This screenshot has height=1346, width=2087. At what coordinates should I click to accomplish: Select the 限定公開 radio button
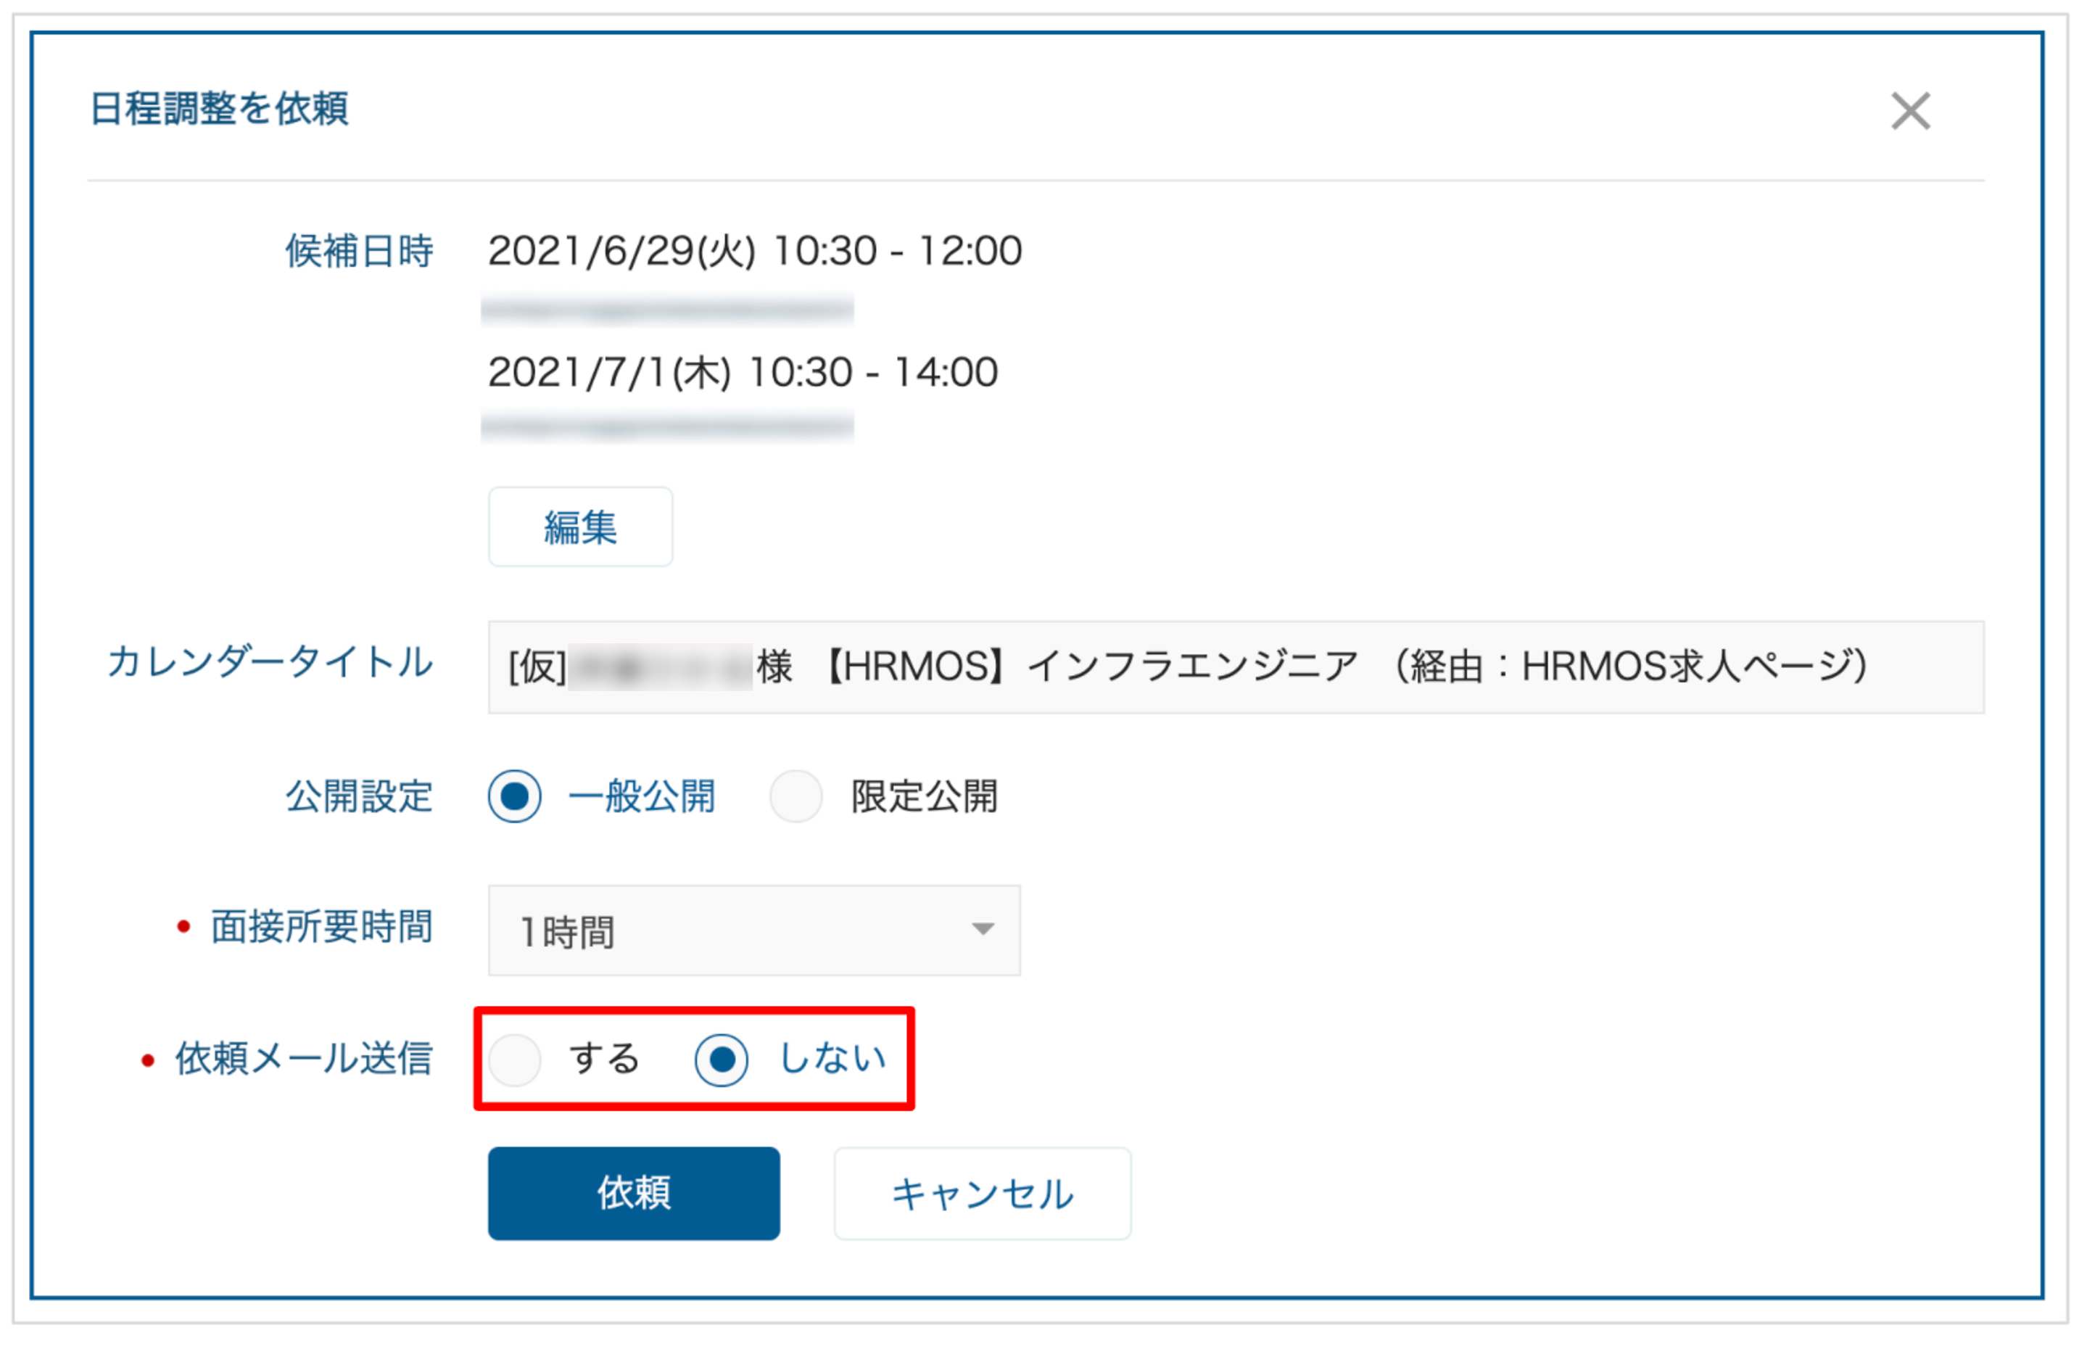[795, 796]
